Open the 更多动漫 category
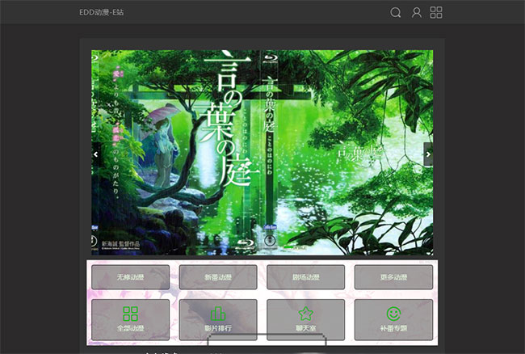This screenshot has height=354, width=525. click(x=393, y=277)
